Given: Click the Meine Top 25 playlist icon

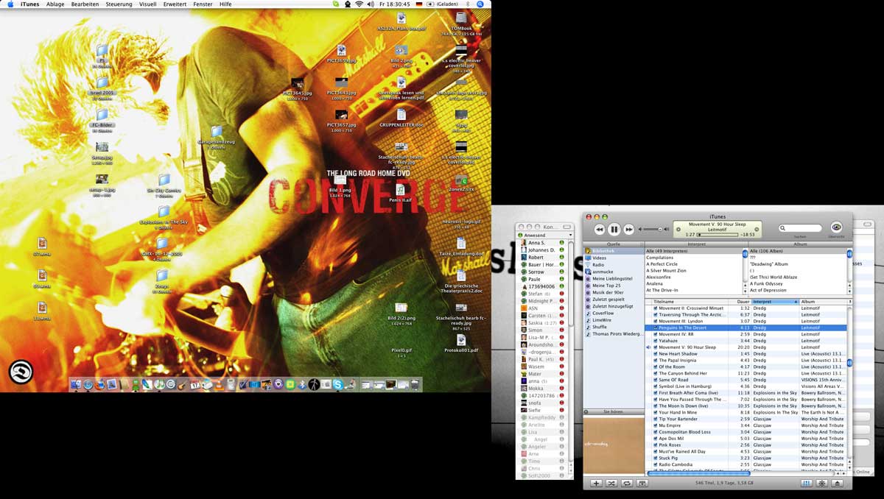Looking at the screenshot, I should point(588,286).
